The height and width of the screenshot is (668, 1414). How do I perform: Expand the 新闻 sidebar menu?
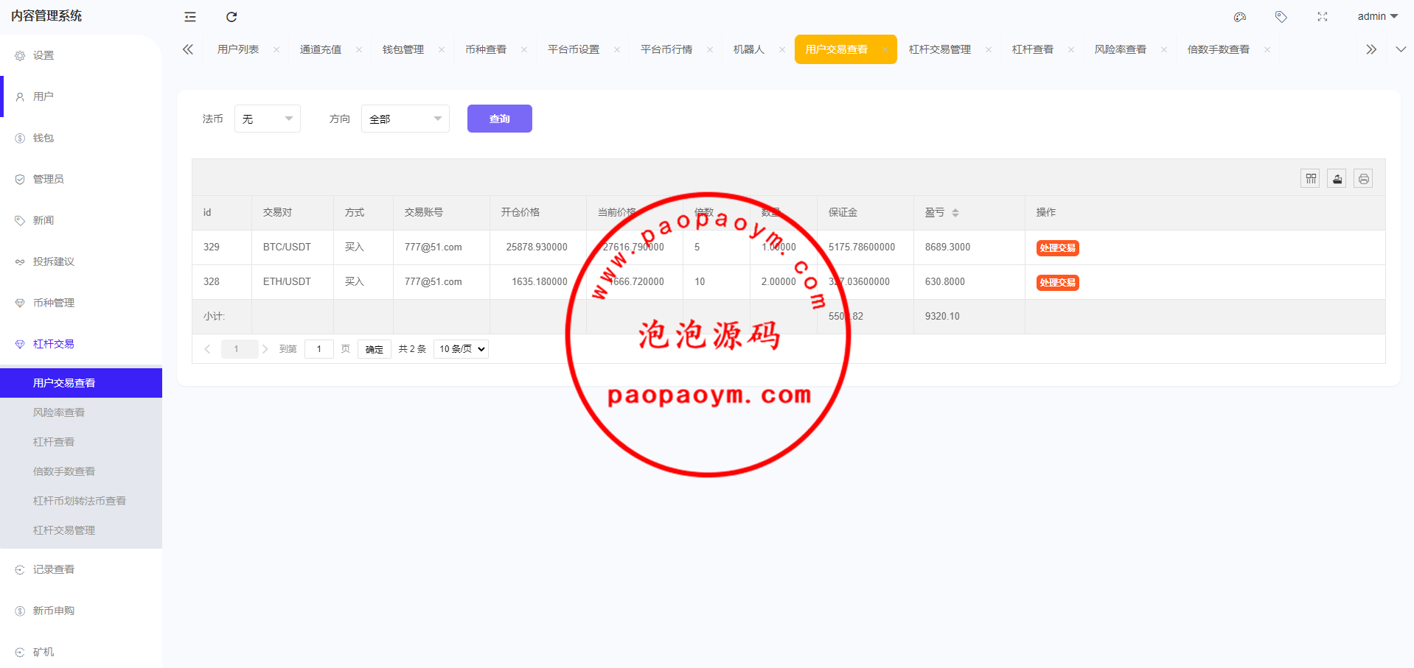[81, 220]
